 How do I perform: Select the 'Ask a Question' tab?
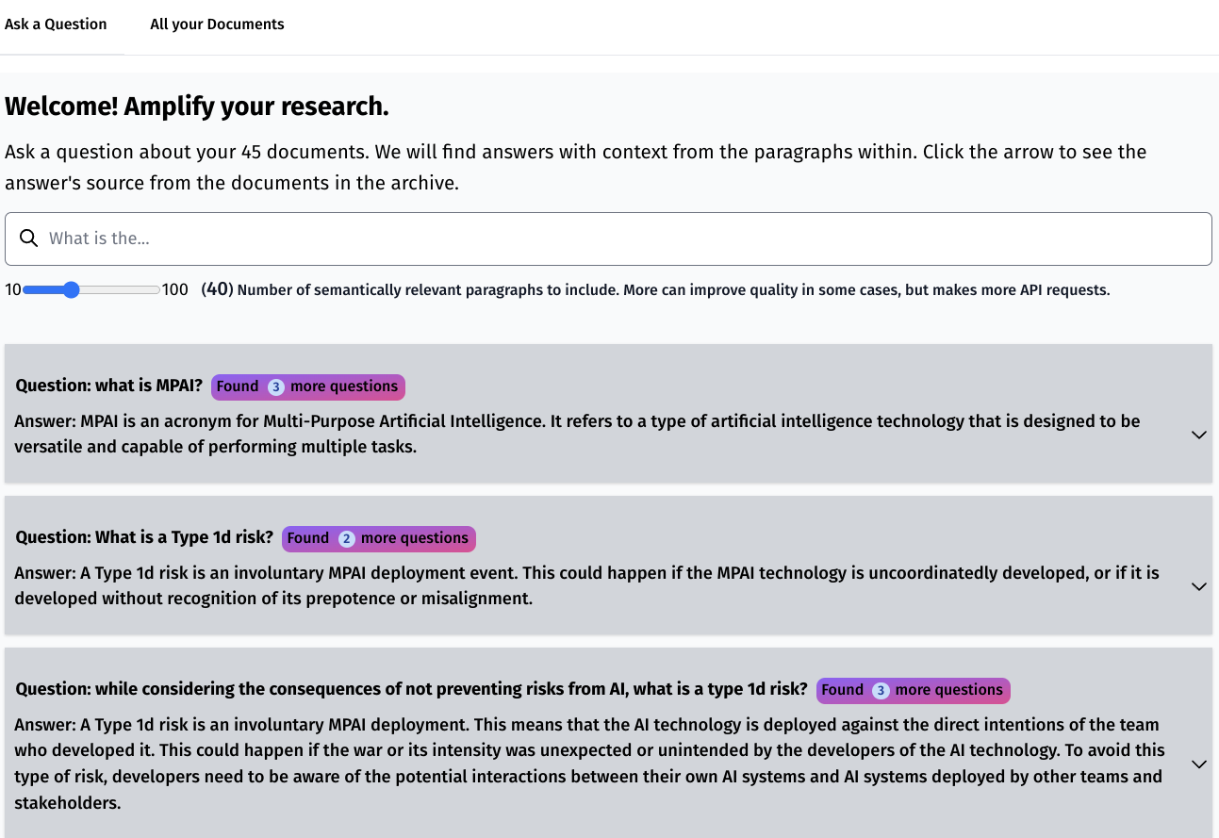(x=55, y=24)
